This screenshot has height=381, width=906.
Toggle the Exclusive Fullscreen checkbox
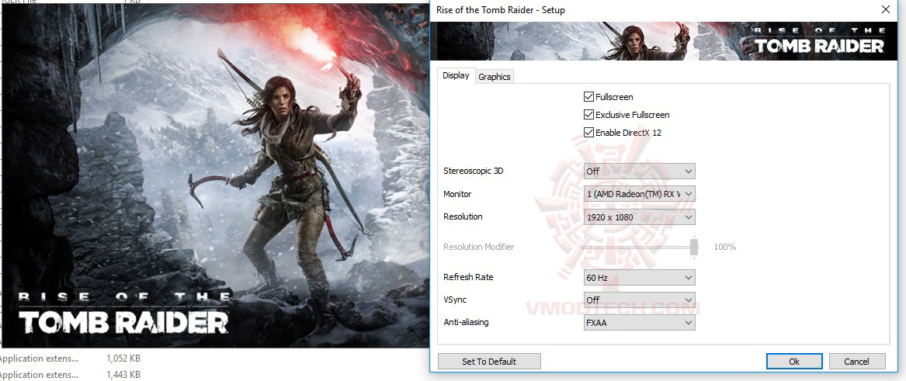tap(588, 115)
